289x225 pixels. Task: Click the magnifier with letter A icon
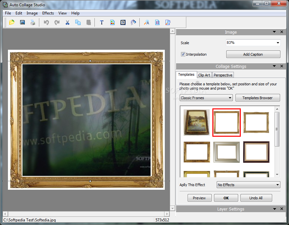pyautogui.click(x=147, y=22)
